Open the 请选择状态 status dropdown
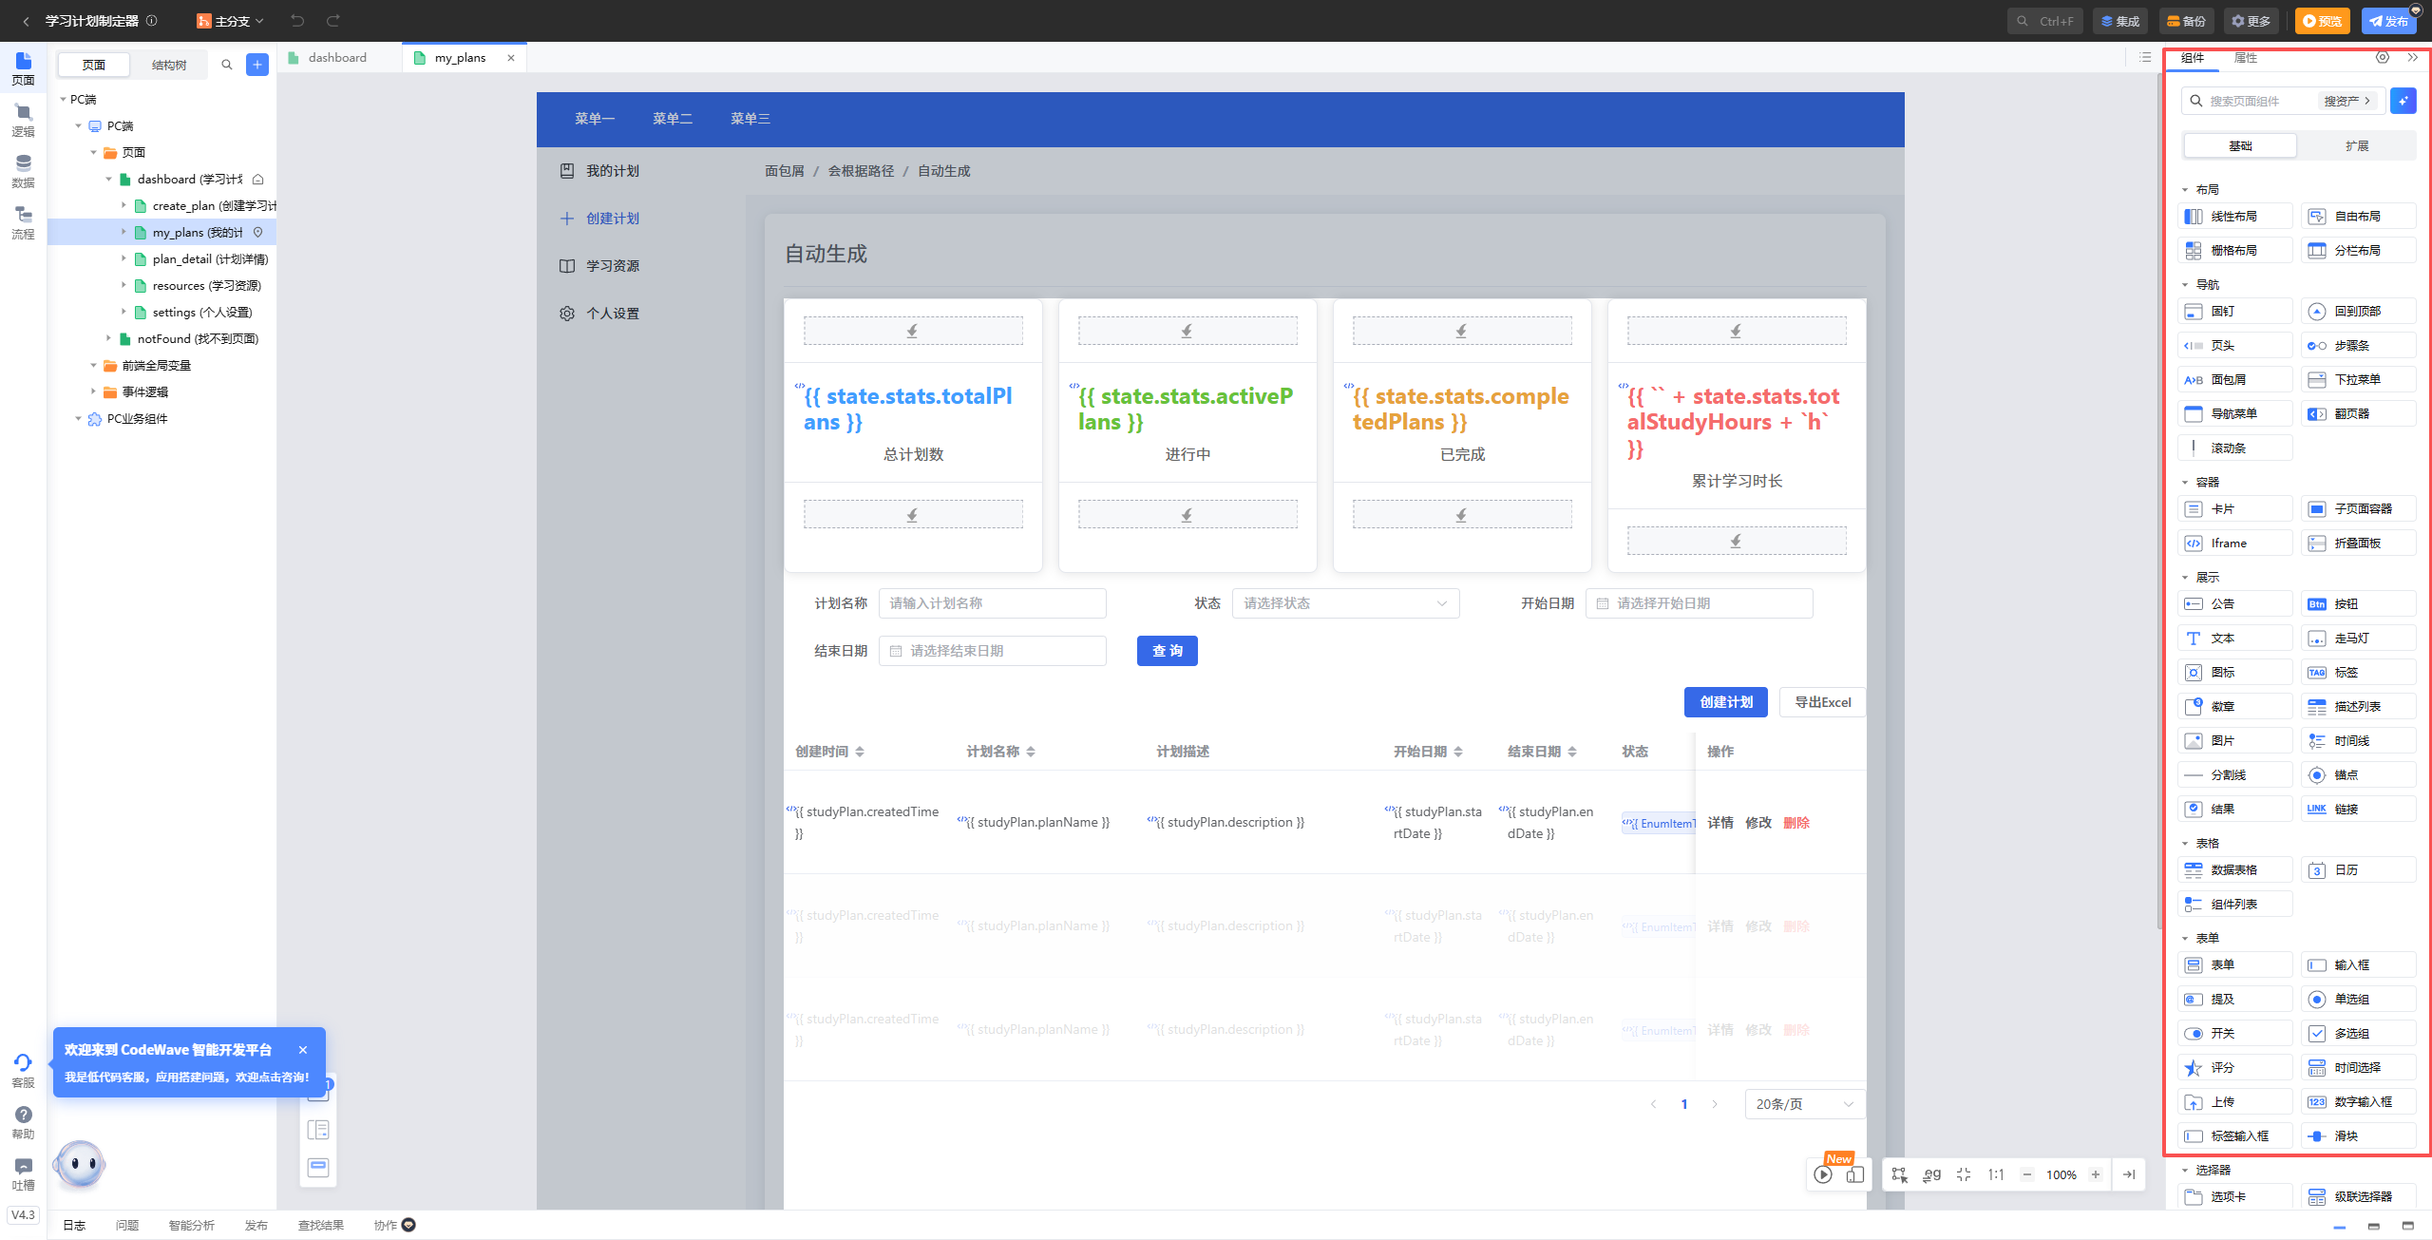Image resolution: width=2432 pixels, height=1240 pixels. point(1344,603)
